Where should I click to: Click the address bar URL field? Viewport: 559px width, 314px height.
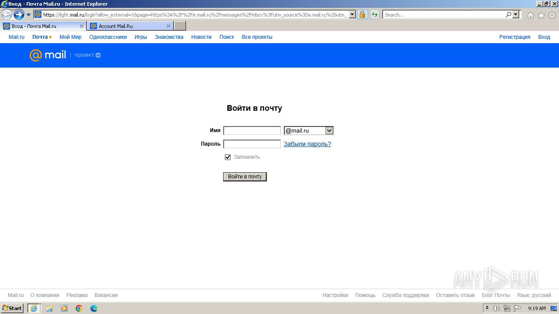(x=195, y=15)
